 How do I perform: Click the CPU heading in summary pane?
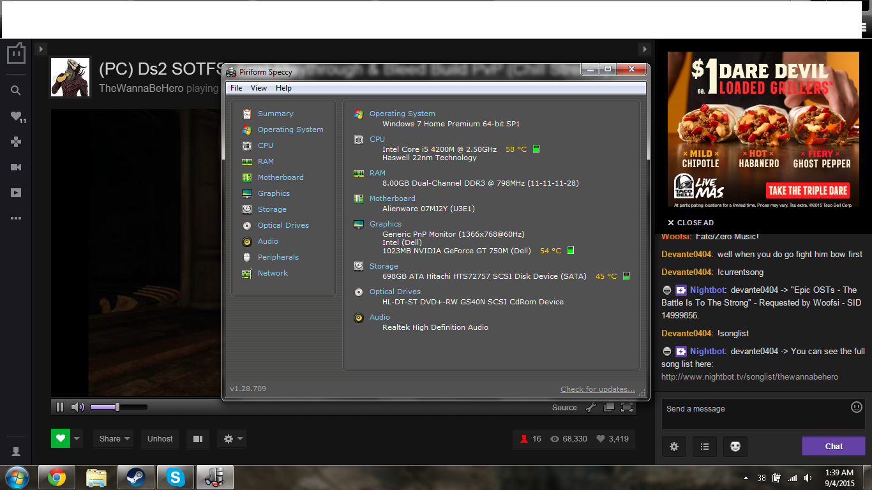(377, 139)
